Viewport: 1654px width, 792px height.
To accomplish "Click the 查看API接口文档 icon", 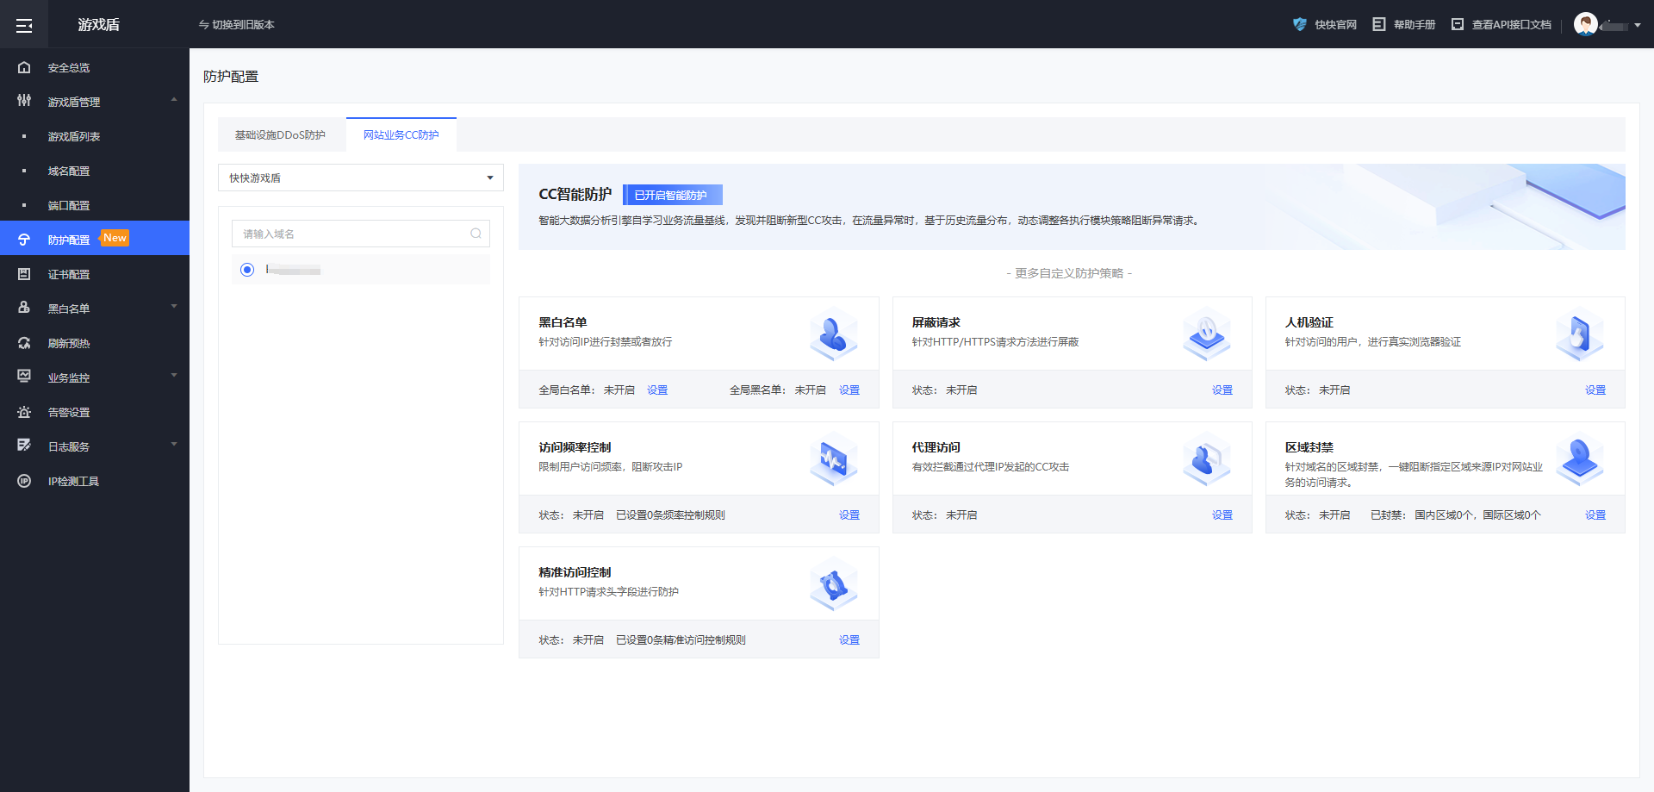I will tap(1457, 23).
